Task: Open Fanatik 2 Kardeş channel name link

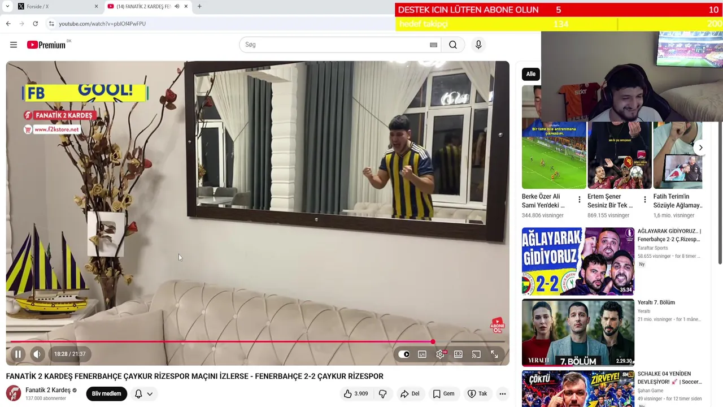Action: 48,390
